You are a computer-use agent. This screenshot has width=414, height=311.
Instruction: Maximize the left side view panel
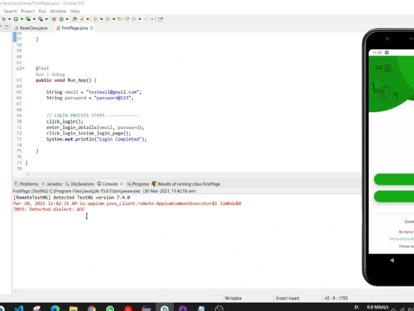[x=7, y=27]
